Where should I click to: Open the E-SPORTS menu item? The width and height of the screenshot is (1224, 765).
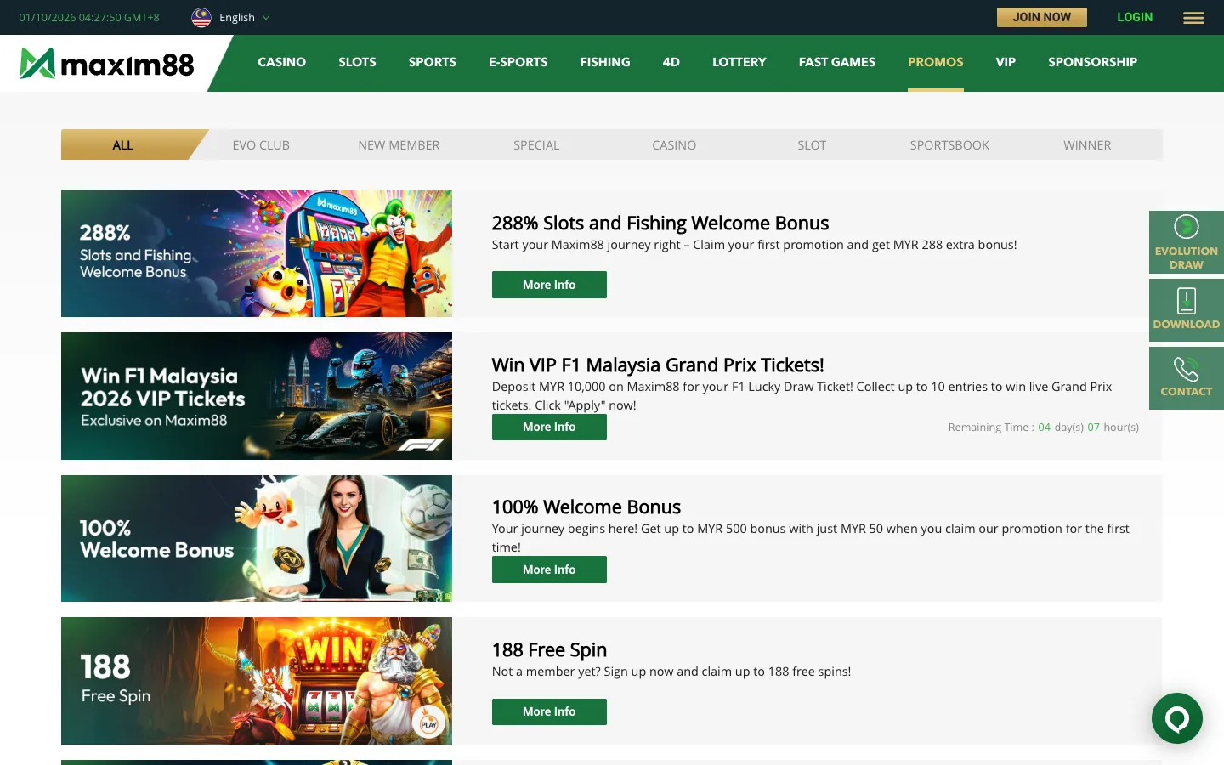tap(518, 62)
